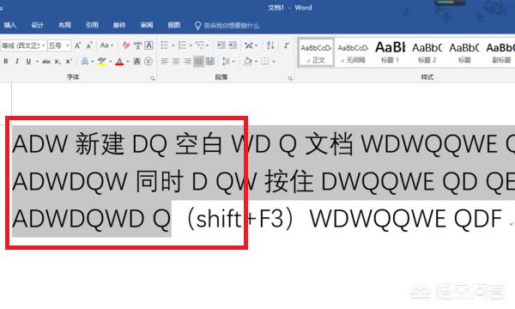Apply the yellow text highlight color
The height and width of the screenshot is (309, 515).
(x=102, y=61)
